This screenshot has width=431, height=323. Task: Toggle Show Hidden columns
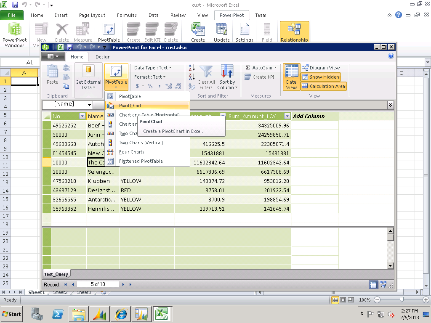click(321, 77)
